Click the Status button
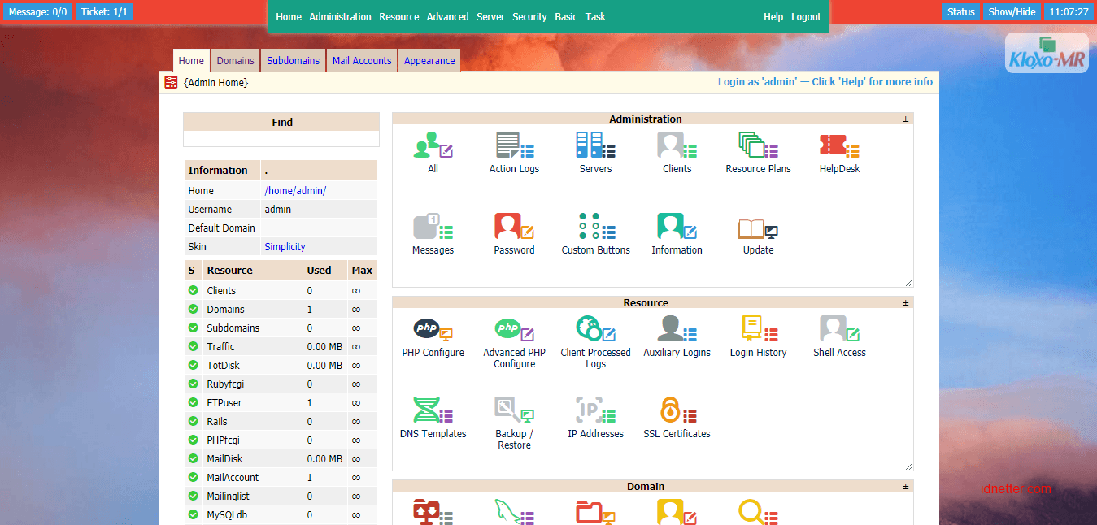The width and height of the screenshot is (1097, 525). point(960,12)
